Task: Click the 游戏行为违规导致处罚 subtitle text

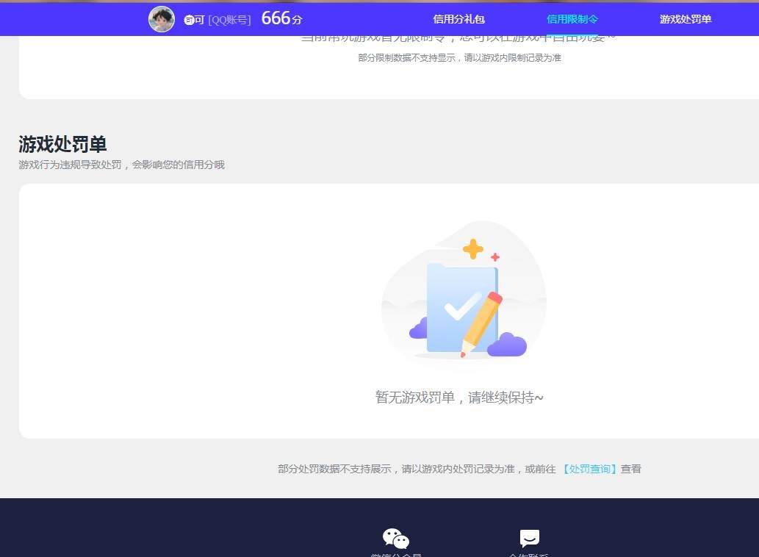Action: 121,165
